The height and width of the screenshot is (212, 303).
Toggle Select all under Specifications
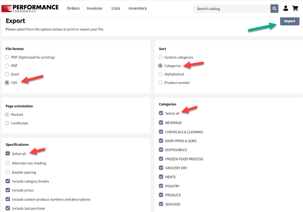coord(8,153)
